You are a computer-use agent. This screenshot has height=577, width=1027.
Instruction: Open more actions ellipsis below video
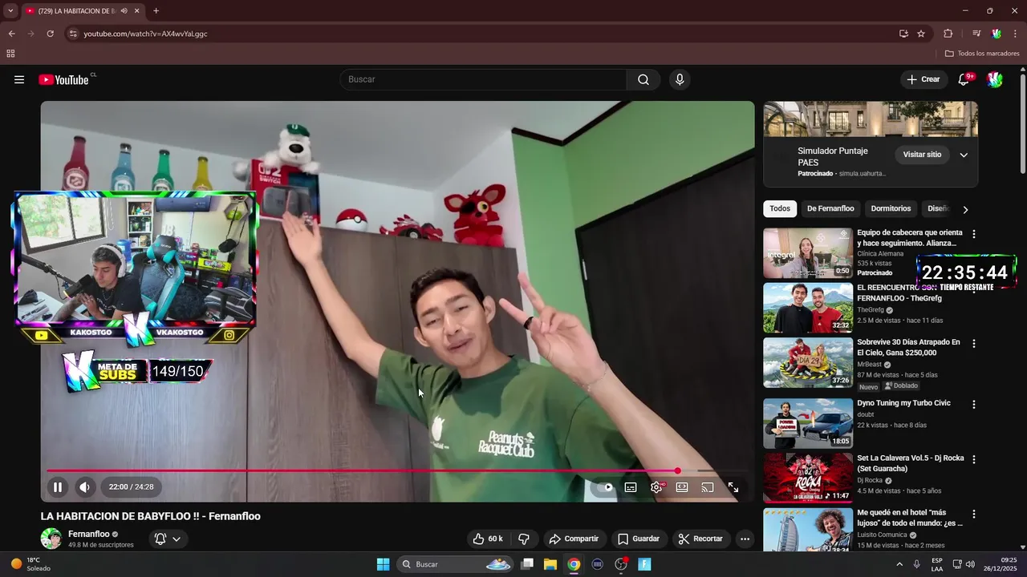click(745, 539)
